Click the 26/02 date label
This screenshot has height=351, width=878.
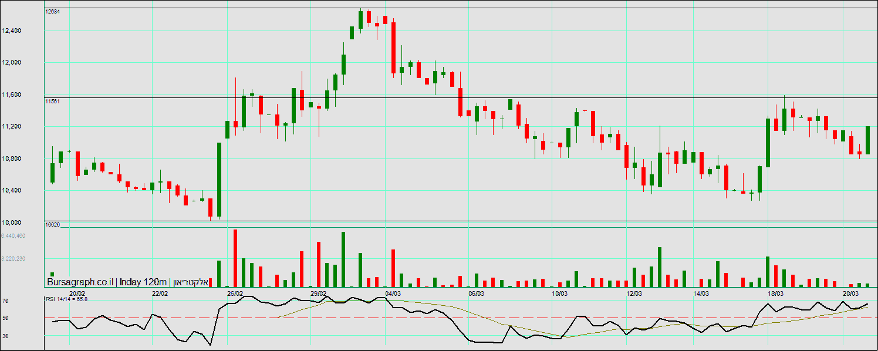[235, 293]
